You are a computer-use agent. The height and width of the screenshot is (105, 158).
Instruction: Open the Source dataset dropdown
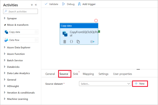pos(105,84)
